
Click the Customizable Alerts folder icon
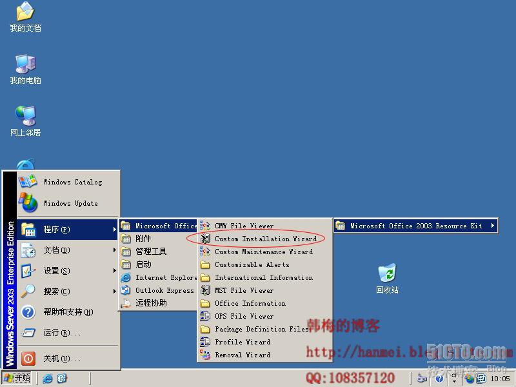(x=205, y=265)
